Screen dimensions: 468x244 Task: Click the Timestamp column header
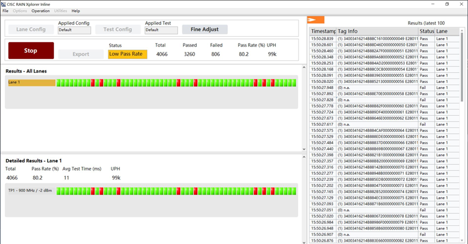pyautogui.click(x=323, y=31)
